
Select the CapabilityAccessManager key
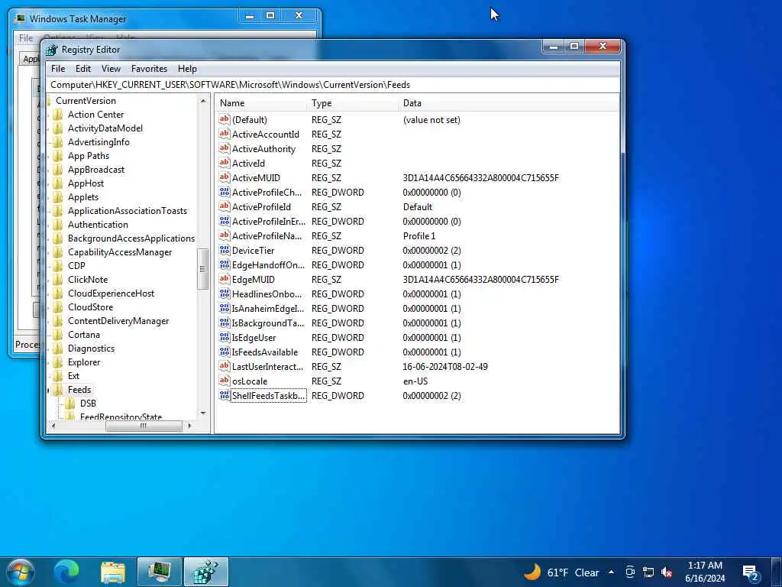[x=120, y=252]
